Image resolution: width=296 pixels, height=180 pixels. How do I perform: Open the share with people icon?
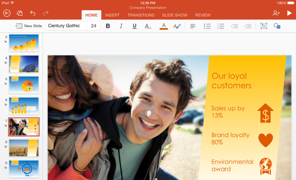[276, 13]
